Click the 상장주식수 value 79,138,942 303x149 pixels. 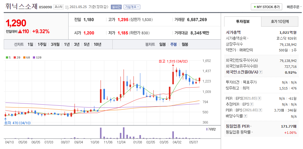click(288, 44)
